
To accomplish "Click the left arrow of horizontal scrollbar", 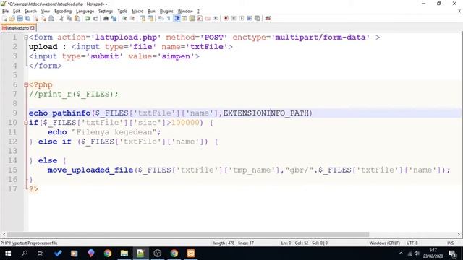I will coord(4,234).
